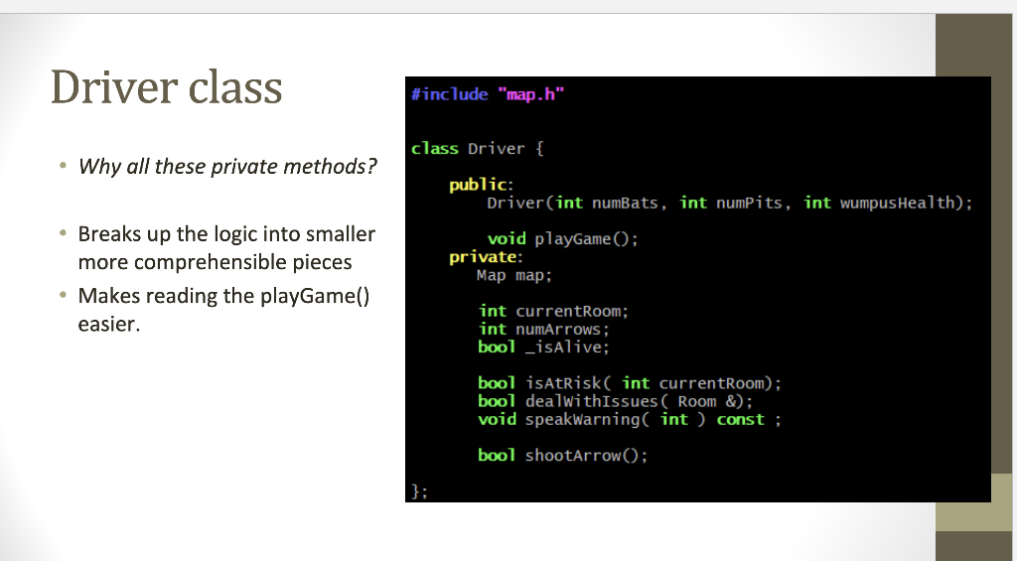This screenshot has width=1017, height=561.
Task: Click the 'Breaks up the logic into smaller' bullet
Action: pyautogui.click(x=226, y=233)
